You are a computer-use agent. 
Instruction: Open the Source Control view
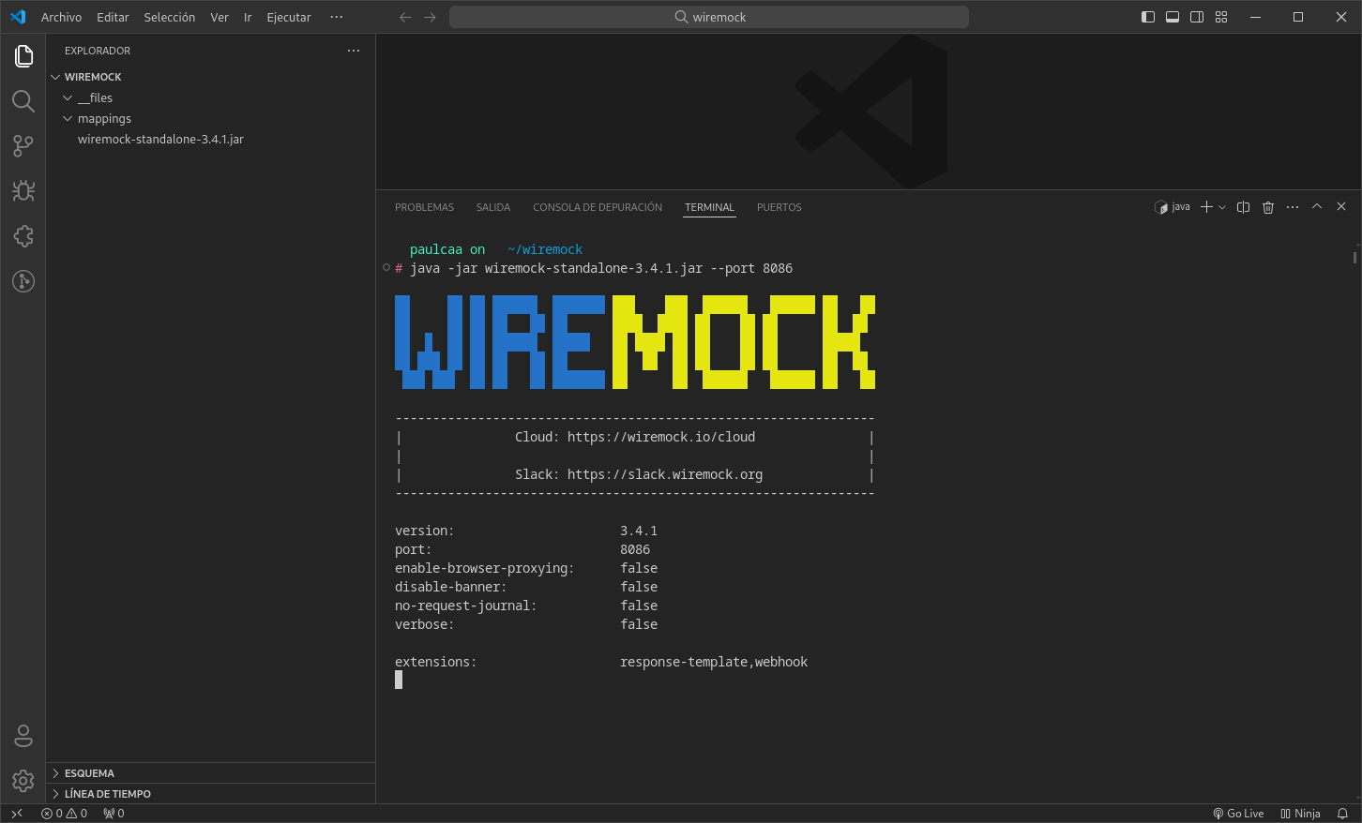click(23, 146)
